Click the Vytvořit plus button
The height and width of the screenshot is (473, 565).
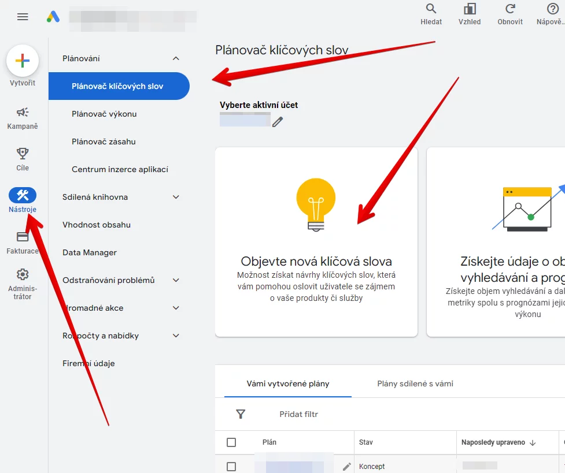[x=23, y=61]
